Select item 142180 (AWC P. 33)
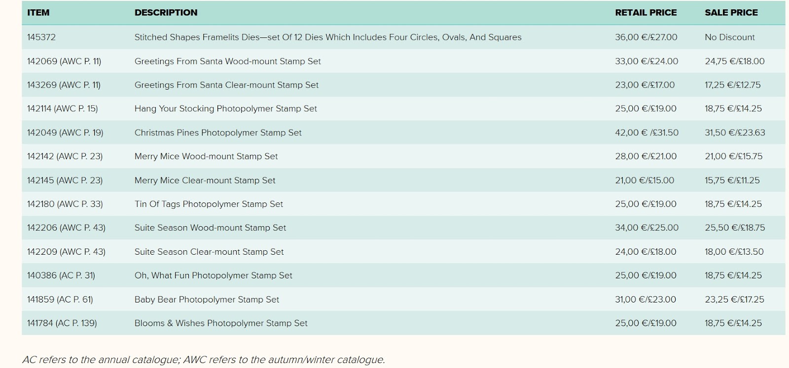 click(65, 204)
